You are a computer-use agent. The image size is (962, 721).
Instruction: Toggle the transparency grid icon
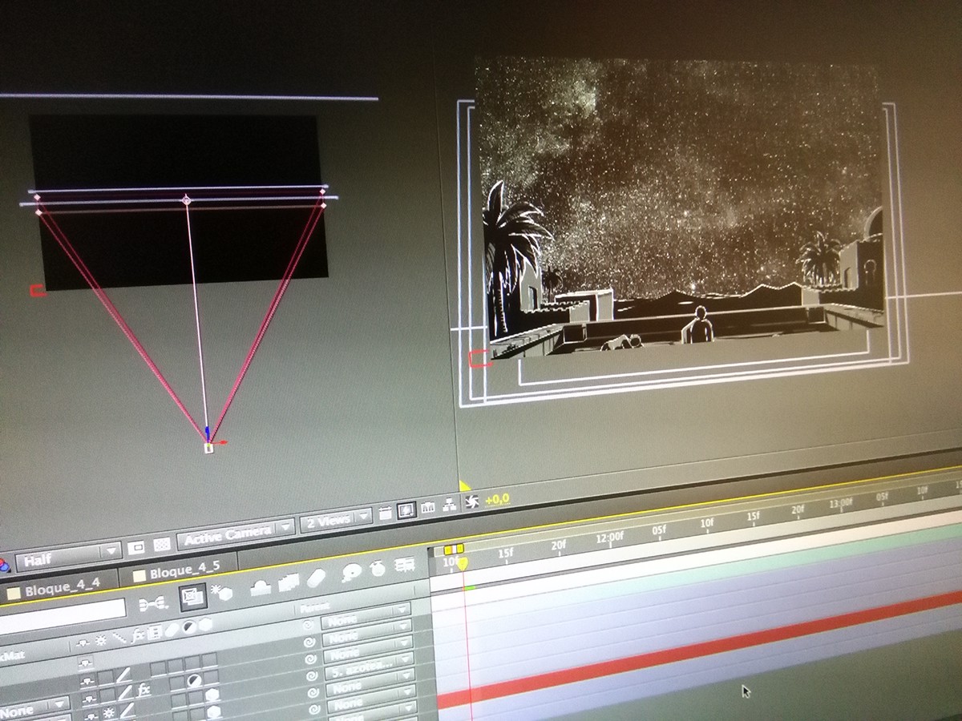pos(162,544)
